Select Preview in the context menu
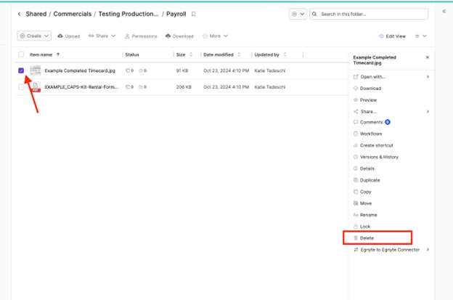The height and width of the screenshot is (300, 453). click(365, 100)
